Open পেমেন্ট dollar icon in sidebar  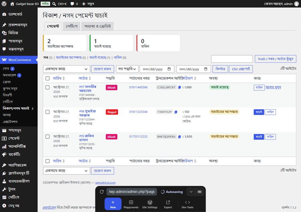[4, 138]
